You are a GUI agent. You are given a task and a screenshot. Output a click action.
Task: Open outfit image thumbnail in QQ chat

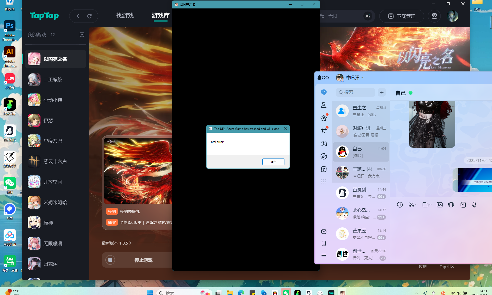[432, 124]
